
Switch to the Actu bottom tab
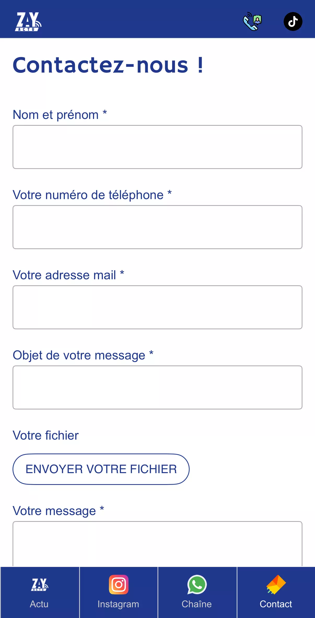39,592
